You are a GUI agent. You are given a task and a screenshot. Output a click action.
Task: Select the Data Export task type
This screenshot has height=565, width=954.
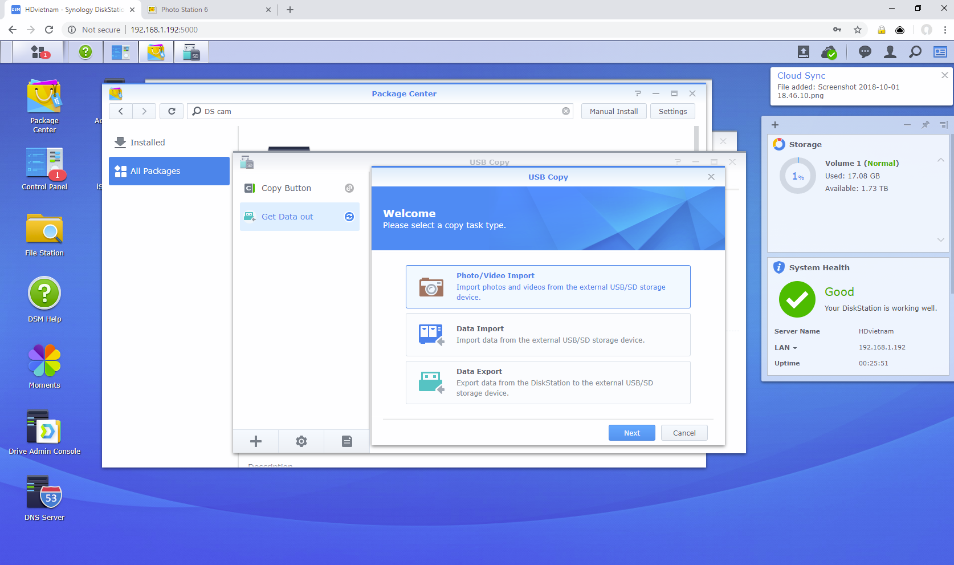pos(548,383)
